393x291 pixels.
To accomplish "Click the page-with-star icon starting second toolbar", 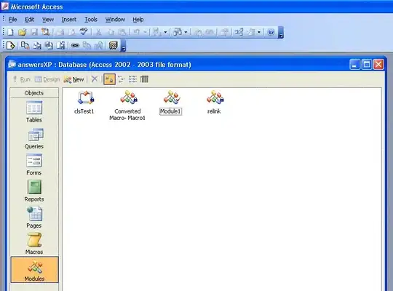I will coord(10,45).
